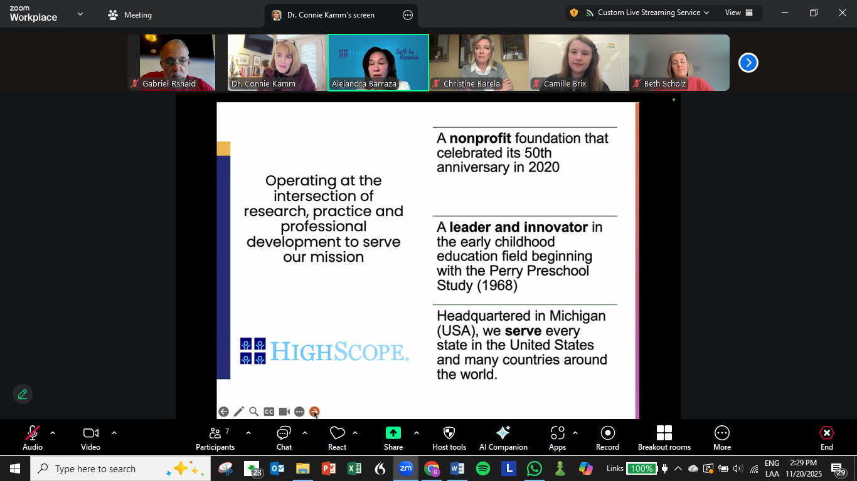
Task: Select the Meeting tab at the top
Action: point(130,15)
